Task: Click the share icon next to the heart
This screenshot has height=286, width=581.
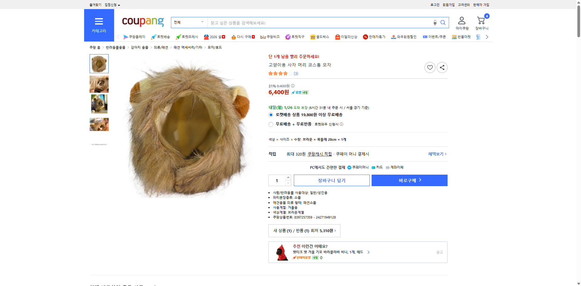Action: [x=442, y=67]
